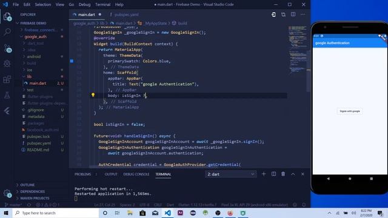The width and height of the screenshot is (388, 218).
Task: Click the code minimap on the right
Action: [x=297, y=50]
